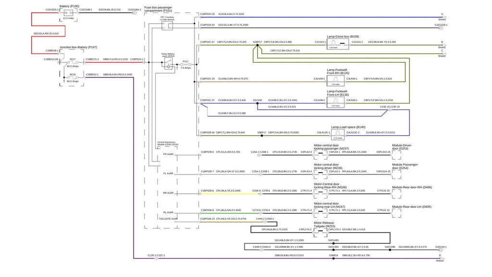This screenshot has height=277, width=492.
Task: Click the 'SBB19LB,BU-RD,6.0,5315' wire label
Action: (x=289, y=255)
